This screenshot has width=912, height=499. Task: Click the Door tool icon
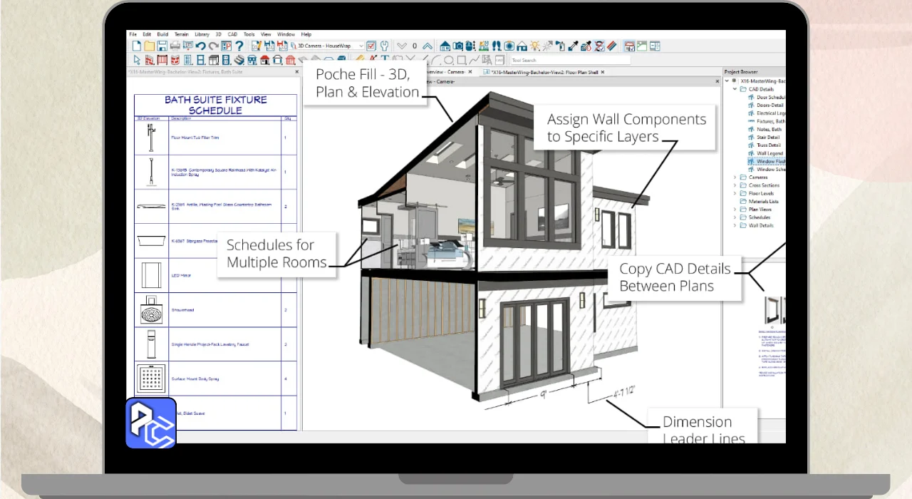click(x=187, y=60)
